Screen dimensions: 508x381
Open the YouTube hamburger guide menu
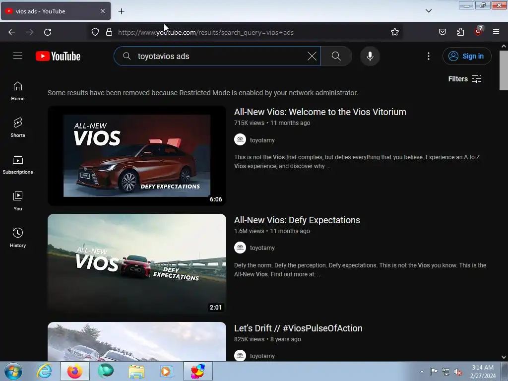pyautogui.click(x=18, y=56)
